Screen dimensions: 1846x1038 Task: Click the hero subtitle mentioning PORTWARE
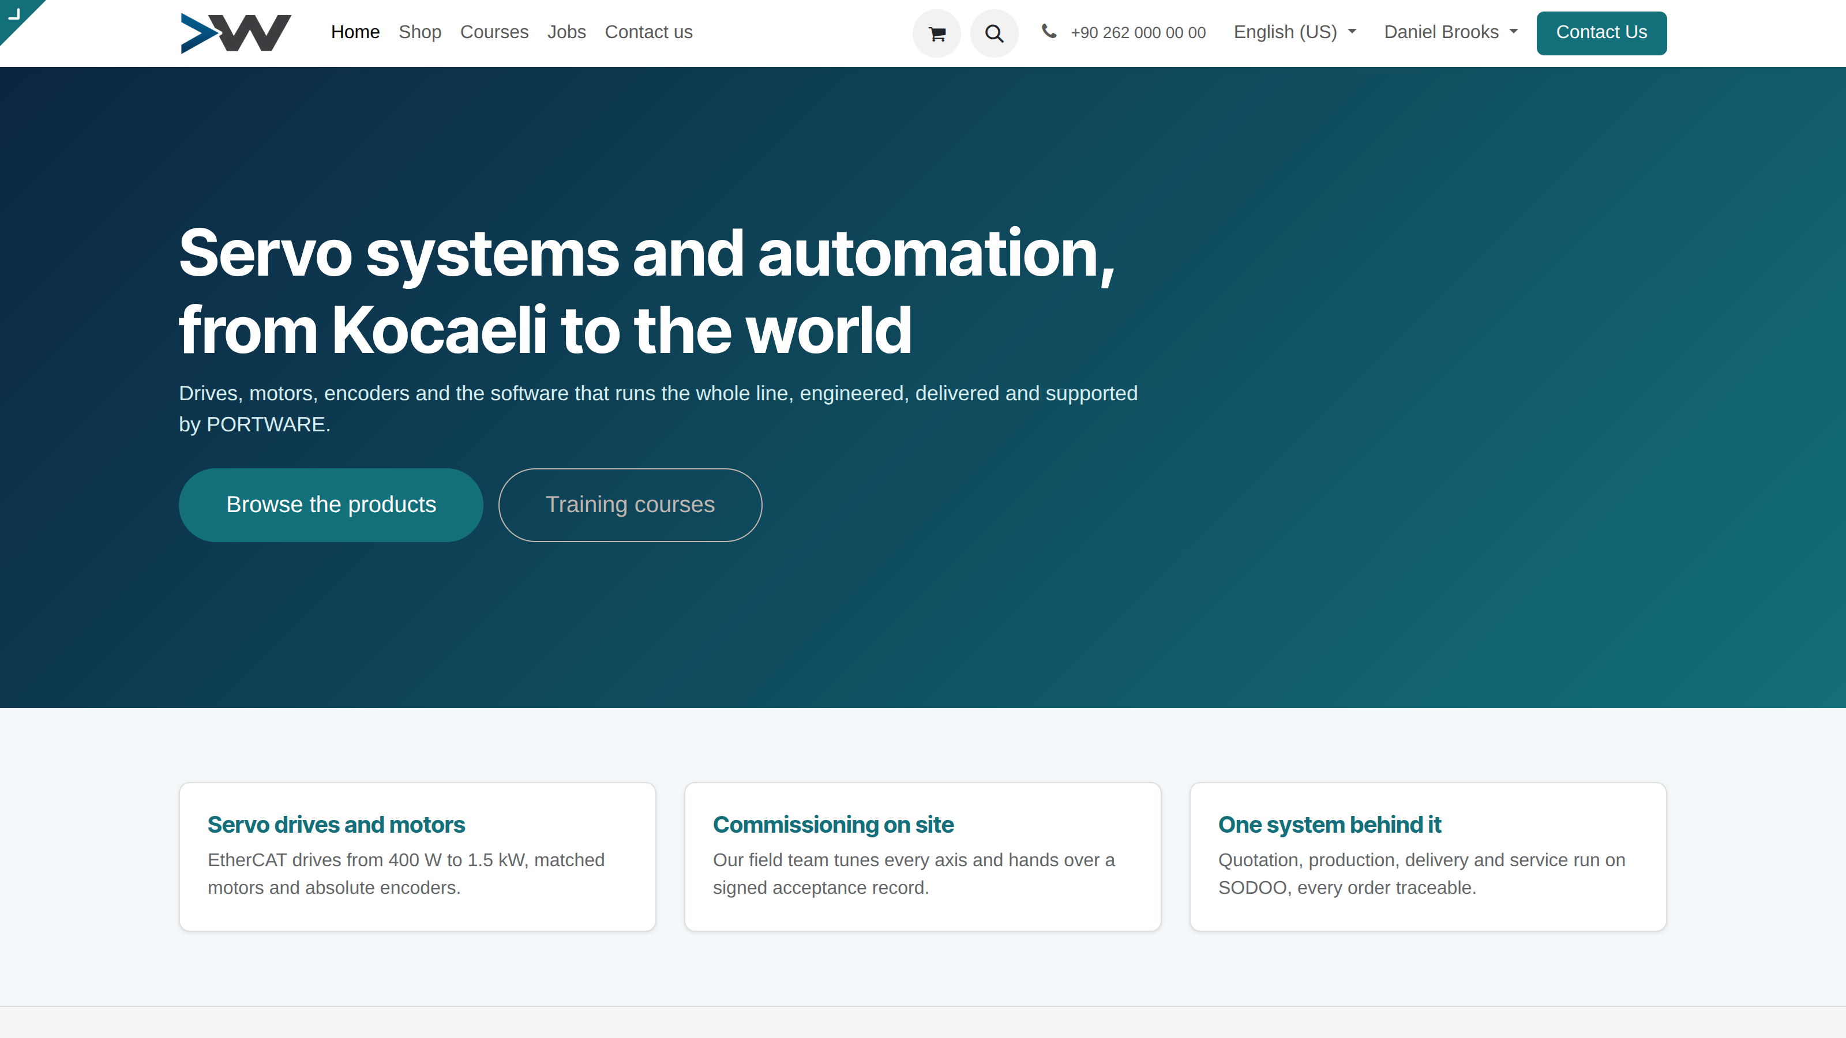(x=658, y=408)
